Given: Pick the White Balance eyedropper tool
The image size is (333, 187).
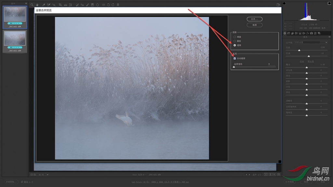Looking at the screenshot, I should [43, 5].
